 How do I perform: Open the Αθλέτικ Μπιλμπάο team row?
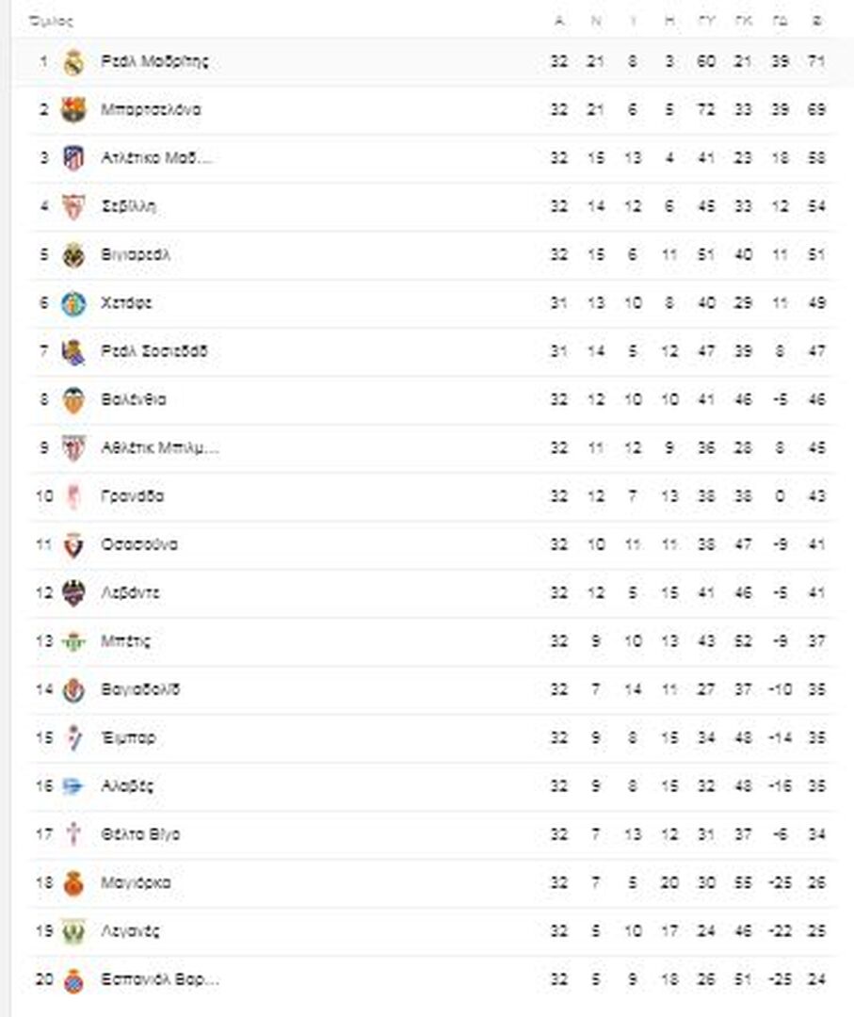point(432,448)
